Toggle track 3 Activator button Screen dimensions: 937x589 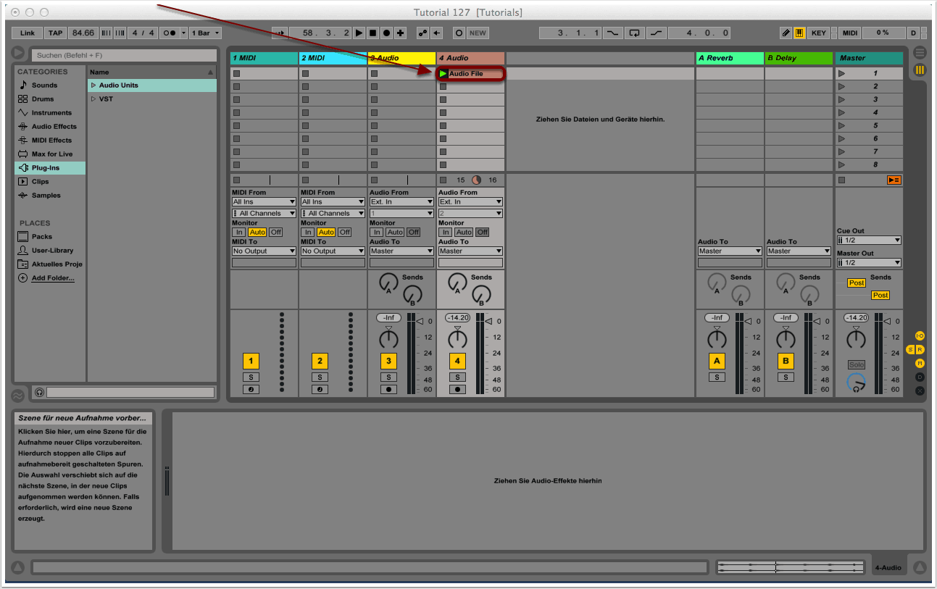pos(388,361)
